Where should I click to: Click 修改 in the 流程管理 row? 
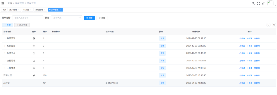pos(242,61)
